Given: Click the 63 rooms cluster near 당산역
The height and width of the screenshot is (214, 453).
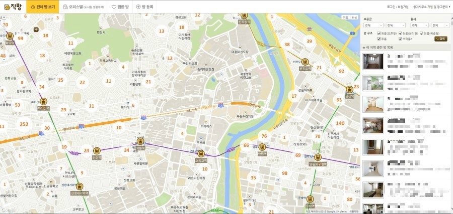Looking at the screenshot, I should pos(339,100).
